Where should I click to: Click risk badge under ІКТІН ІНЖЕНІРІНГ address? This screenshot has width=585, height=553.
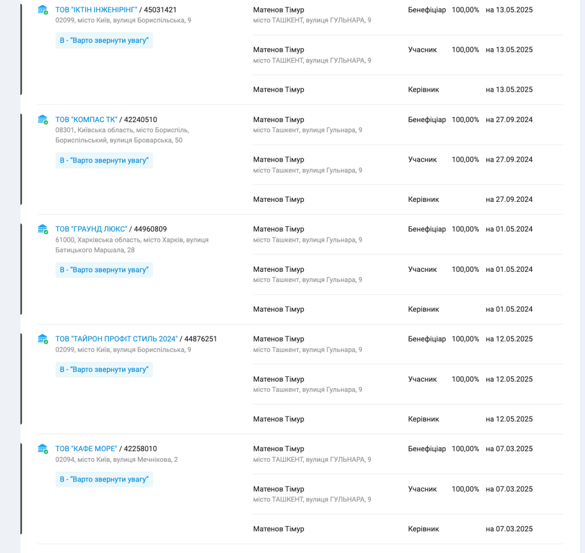[x=104, y=41]
